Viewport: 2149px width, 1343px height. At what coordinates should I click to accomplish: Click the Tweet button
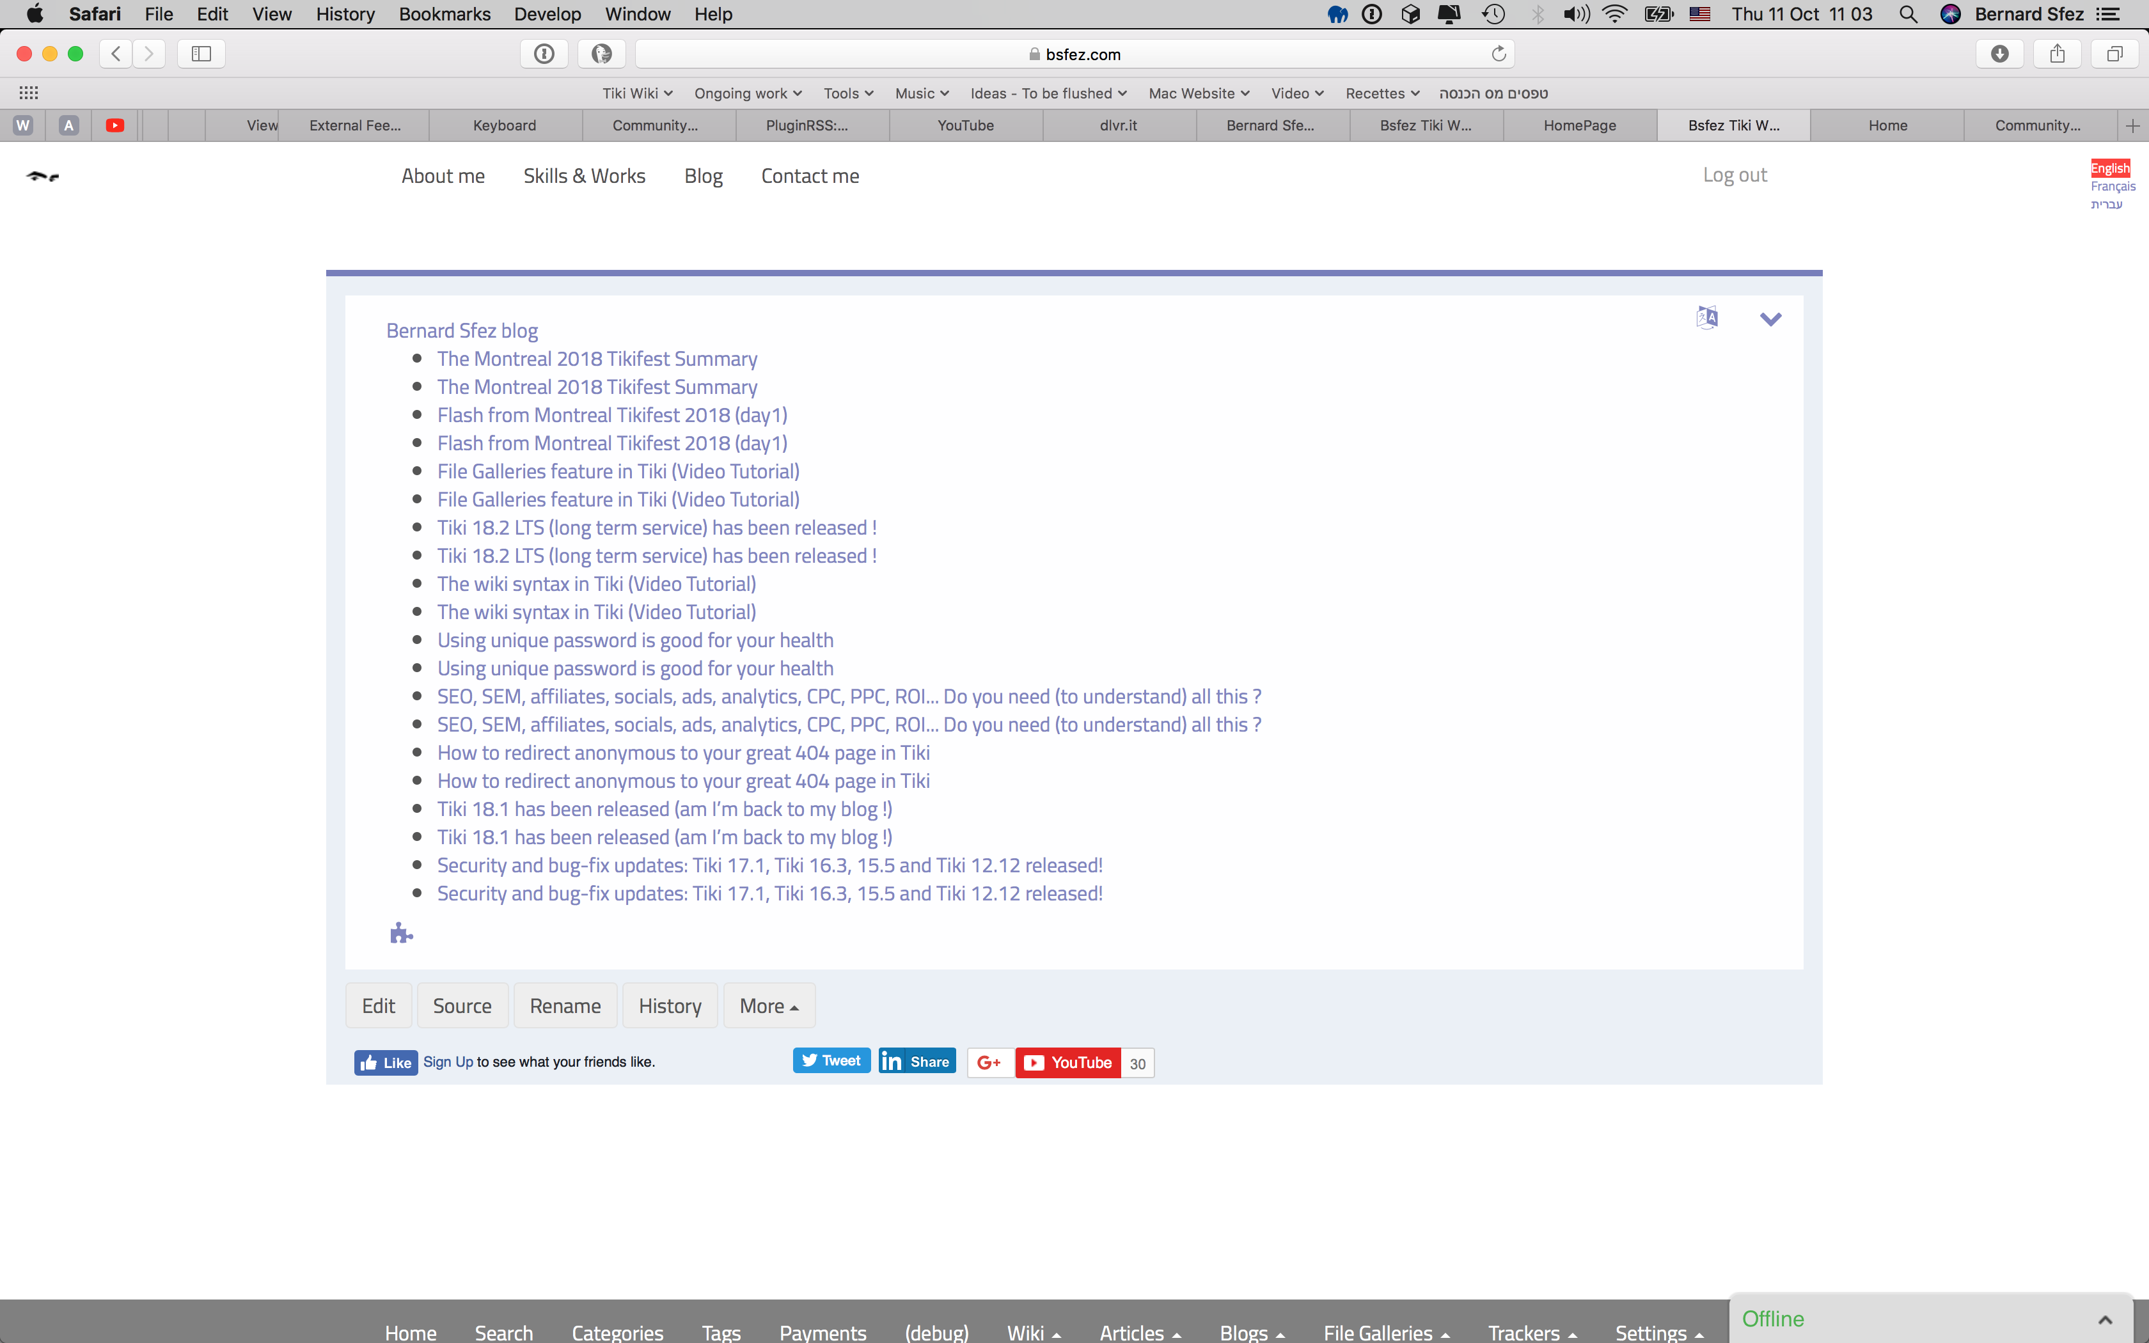click(x=831, y=1060)
